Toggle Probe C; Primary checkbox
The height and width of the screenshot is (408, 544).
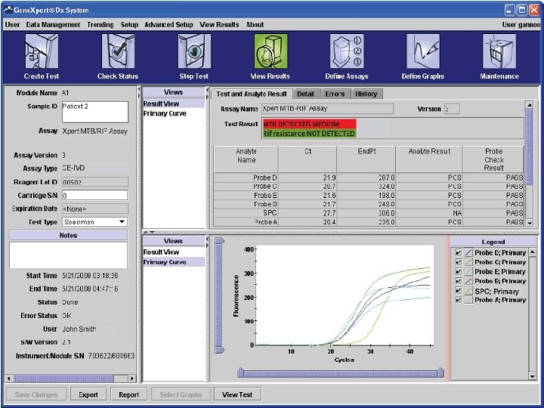pos(459,262)
